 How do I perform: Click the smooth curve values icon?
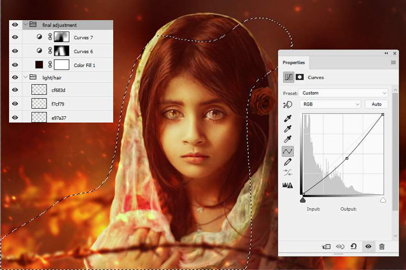pos(288,172)
